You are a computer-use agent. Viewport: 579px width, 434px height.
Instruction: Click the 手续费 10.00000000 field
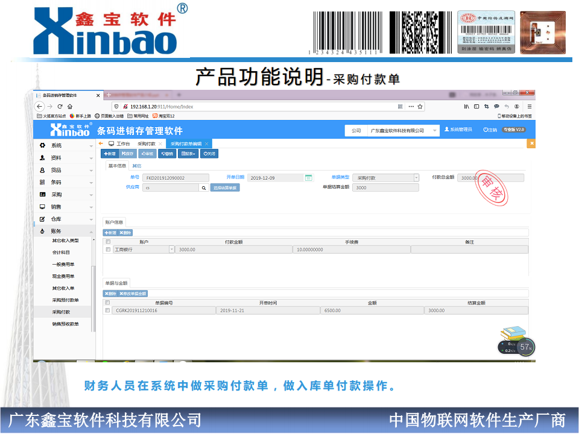coord(352,250)
